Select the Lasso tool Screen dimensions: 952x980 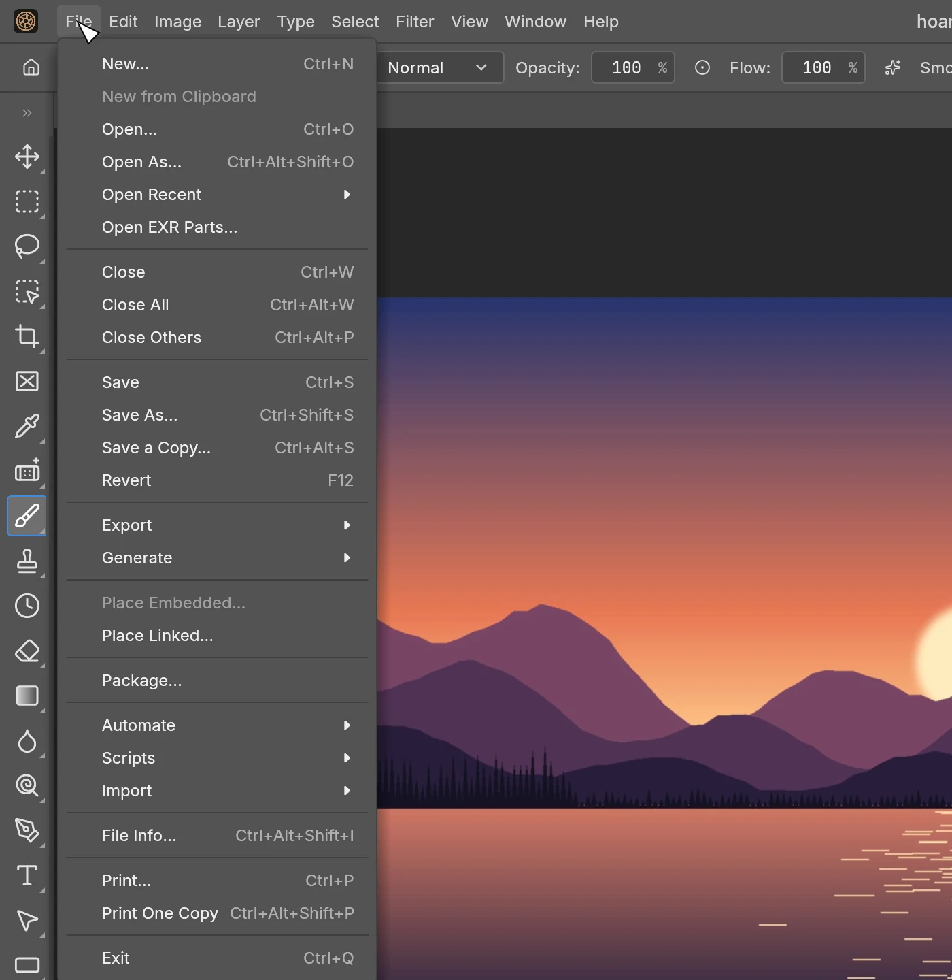27,246
